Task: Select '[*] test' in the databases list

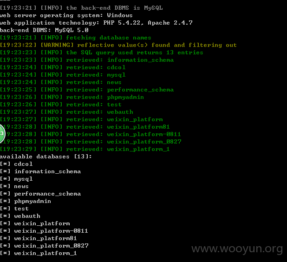Action: 14,209
